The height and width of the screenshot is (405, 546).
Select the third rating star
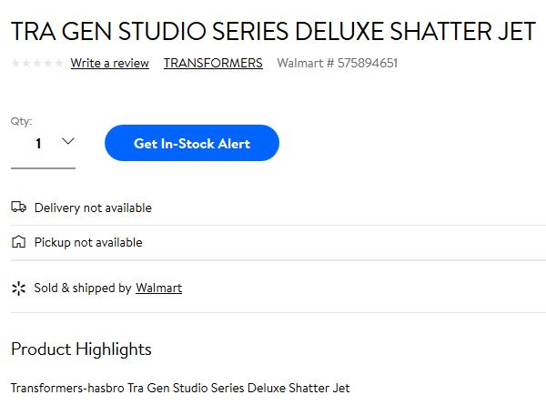click(x=37, y=63)
